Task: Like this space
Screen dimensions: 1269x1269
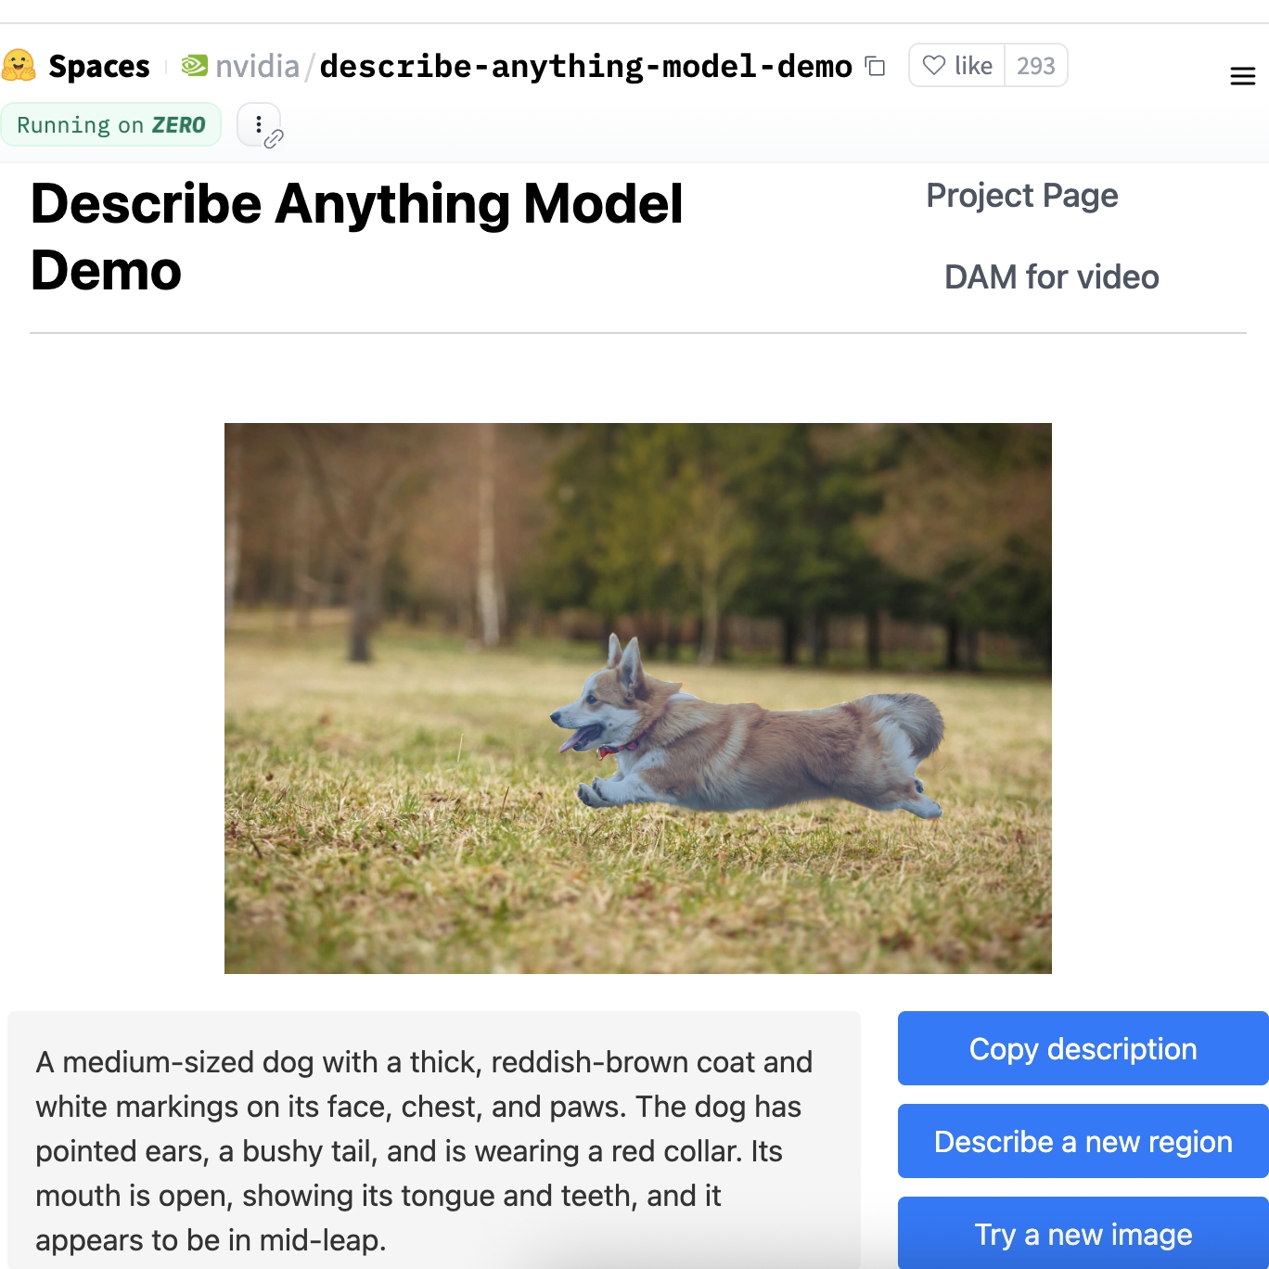Action: (x=957, y=65)
